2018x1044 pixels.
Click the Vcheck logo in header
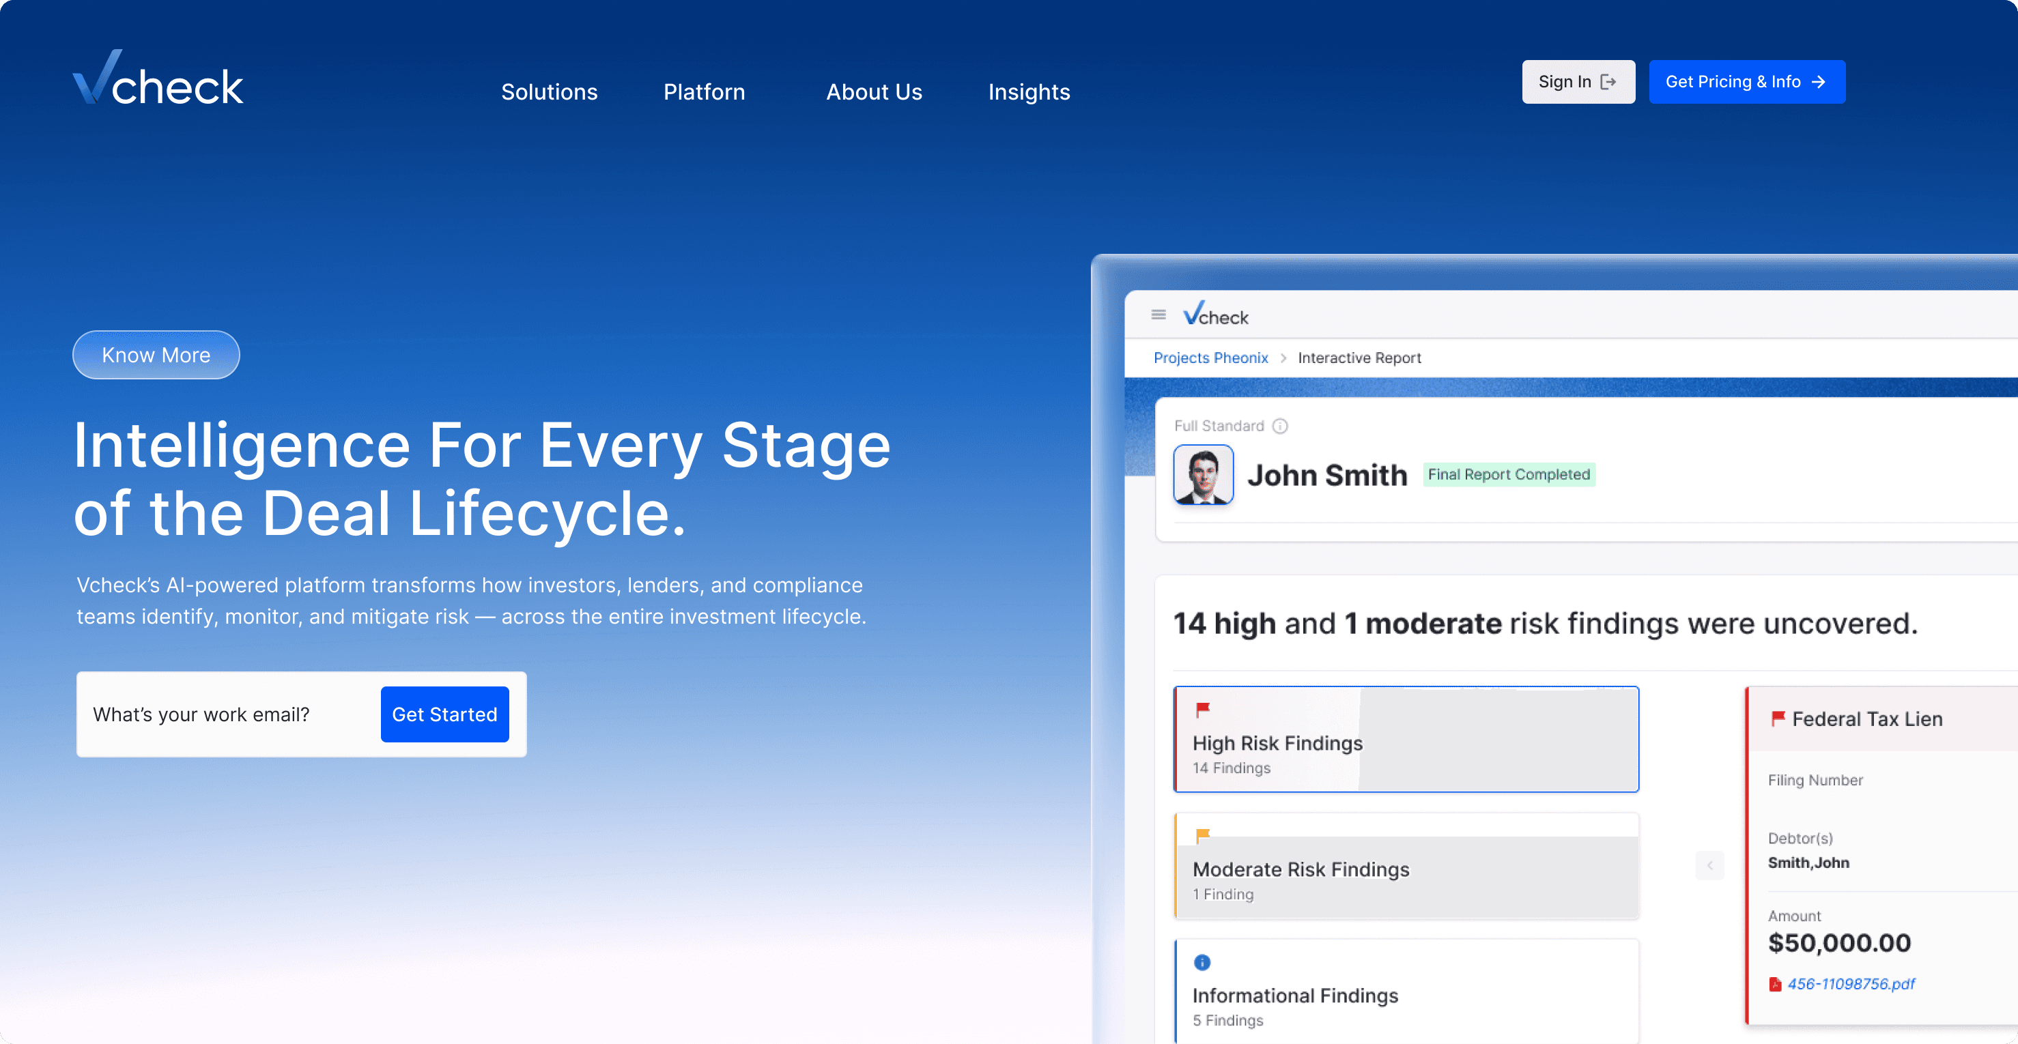tap(158, 79)
